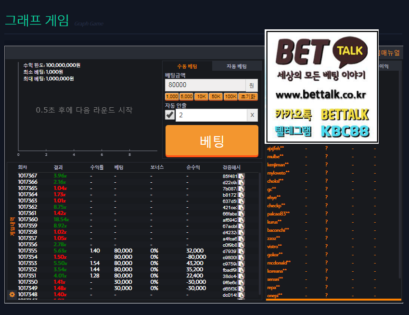The width and height of the screenshot is (409, 315).
Task: Copy verification hash for round 1017365
Action: point(241,189)
